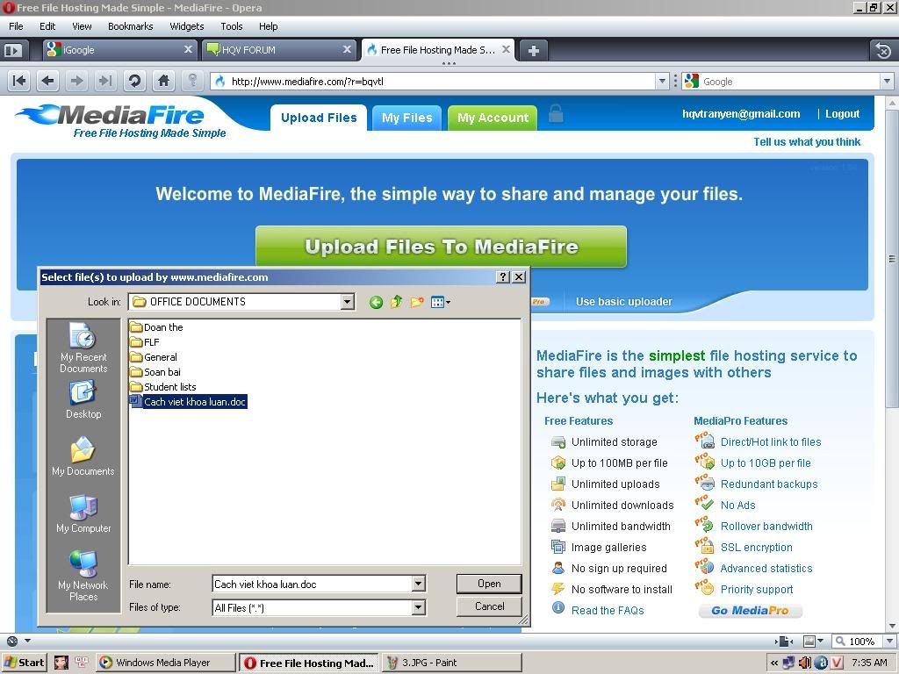Go to the home page icon
Viewport: 899px width, 674px height.
[x=163, y=81]
